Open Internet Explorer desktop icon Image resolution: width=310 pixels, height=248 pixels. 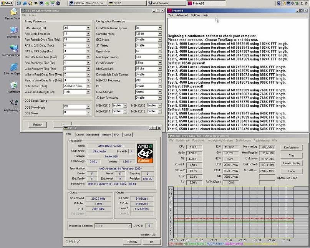(x=14, y=67)
